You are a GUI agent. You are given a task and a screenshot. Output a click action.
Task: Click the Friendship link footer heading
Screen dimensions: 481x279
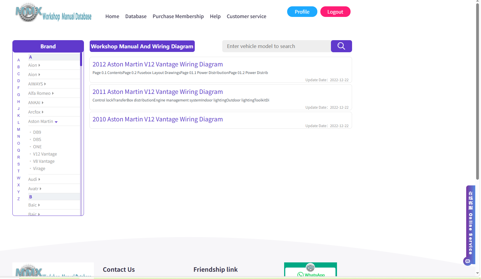(216, 270)
